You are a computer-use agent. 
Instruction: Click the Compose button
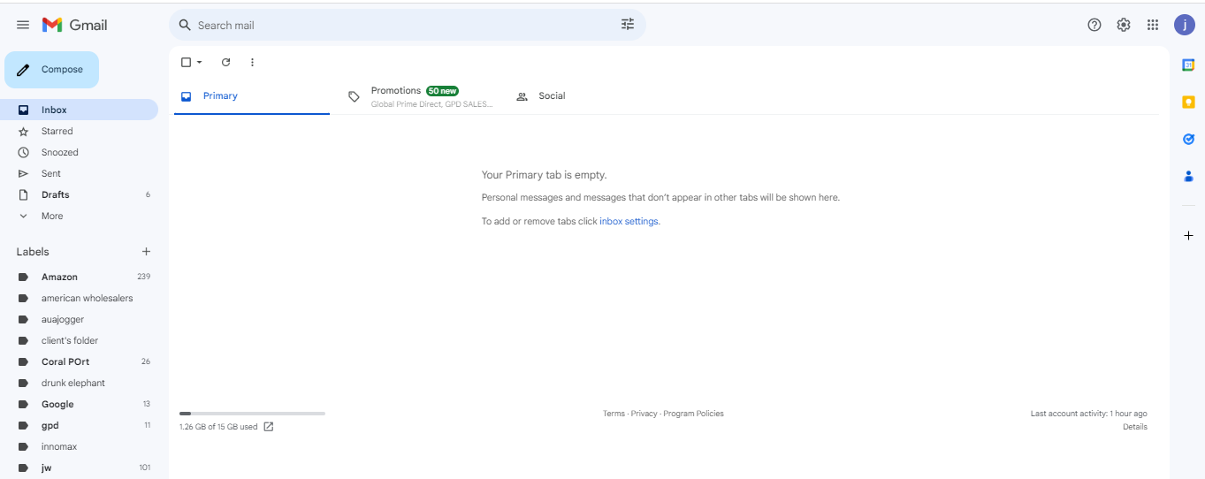51,70
